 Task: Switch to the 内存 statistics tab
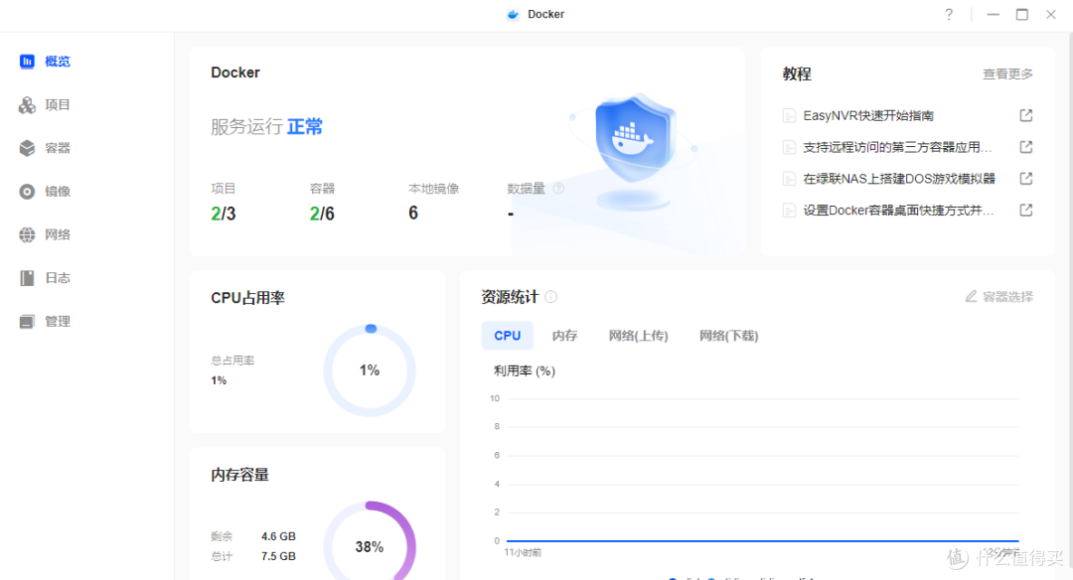(564, 336)
